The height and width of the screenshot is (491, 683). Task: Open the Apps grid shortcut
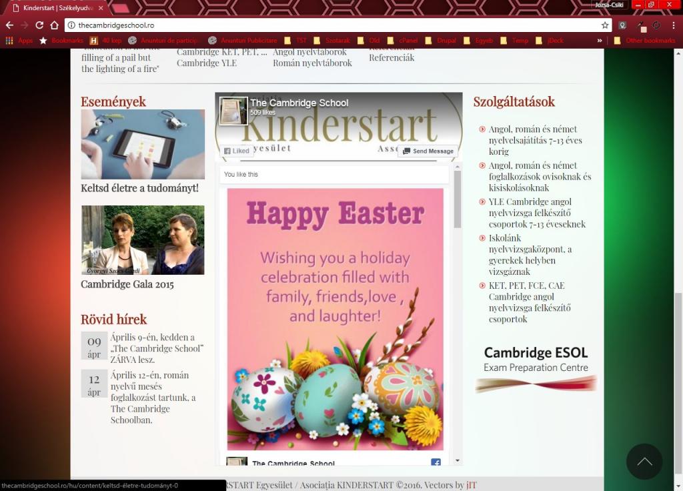click(19, 41)
